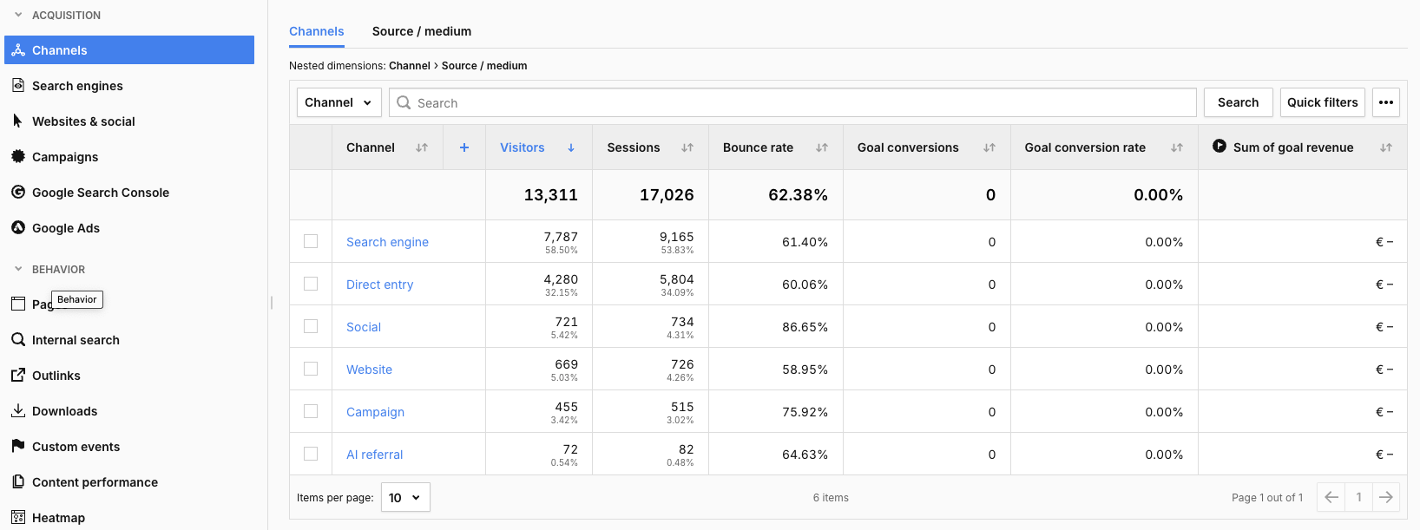Viewport: 1420px width, 530px height.
Task: Open Heatmap from the sidebar icon
Action: pyautogui.click(x=18, y=518)
